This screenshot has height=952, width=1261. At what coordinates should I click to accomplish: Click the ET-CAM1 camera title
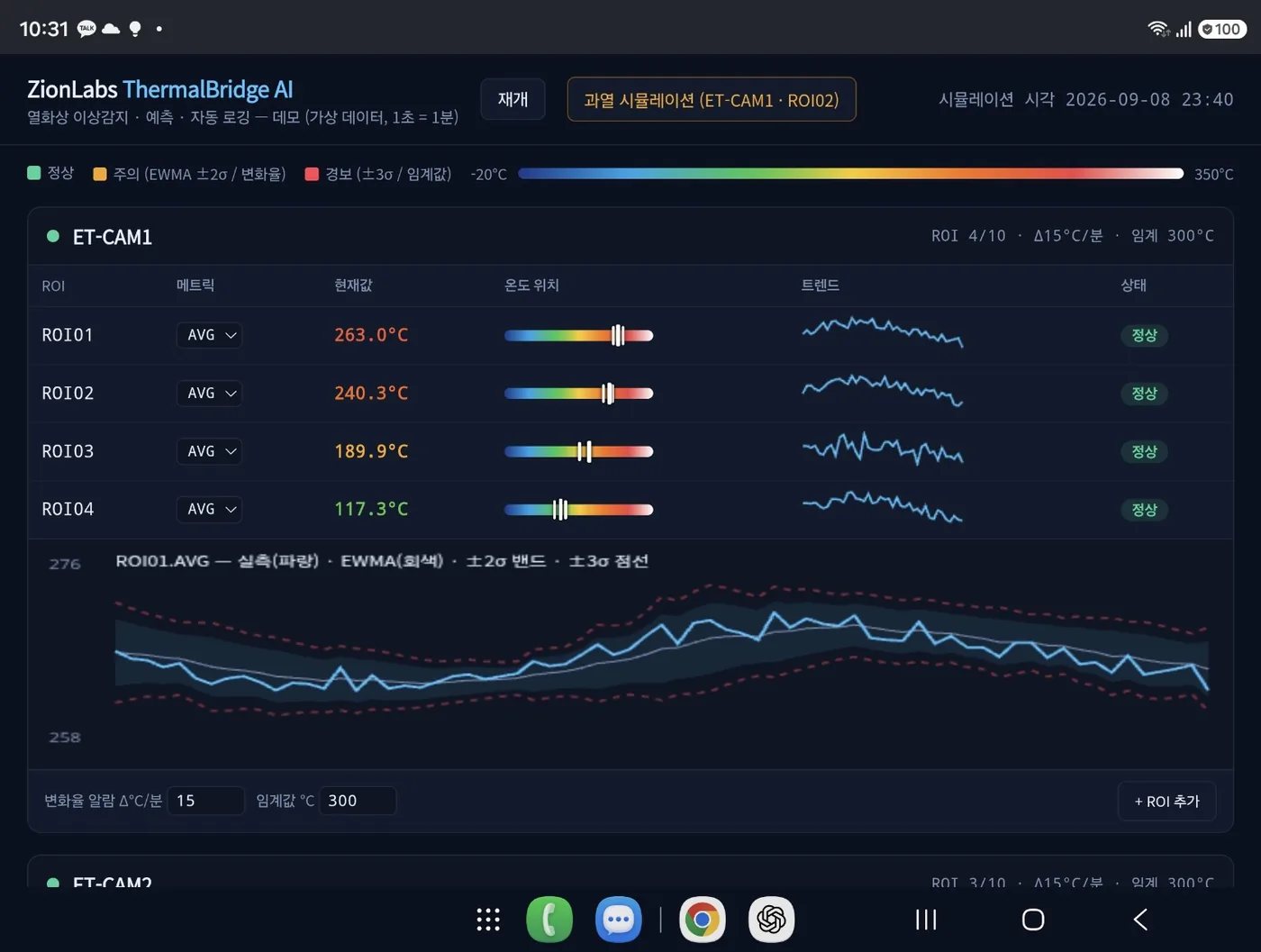(113, 237)
